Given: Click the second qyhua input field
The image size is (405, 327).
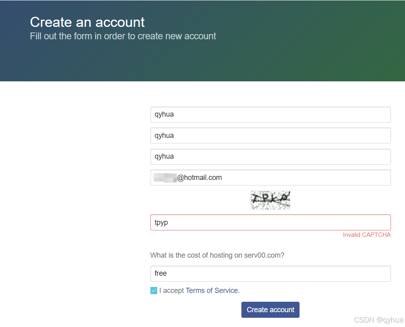Looking at the screenshot, I should (x=270, y=135).
